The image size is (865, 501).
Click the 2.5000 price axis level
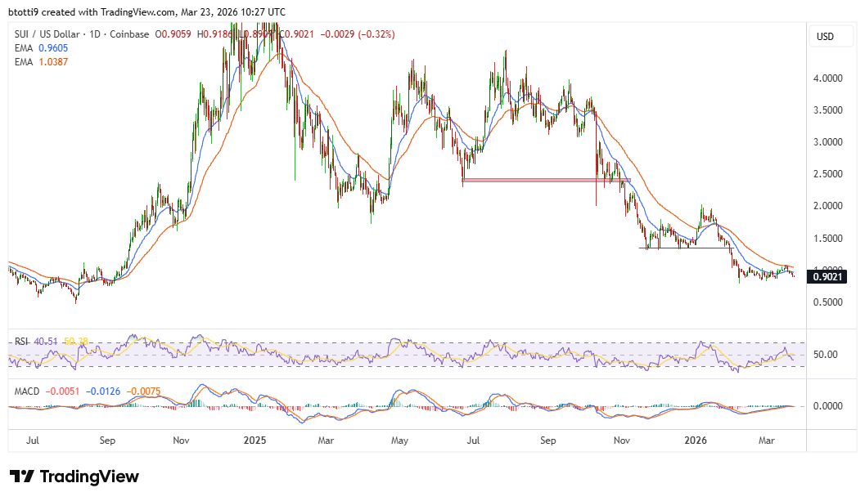coord(828,174)
